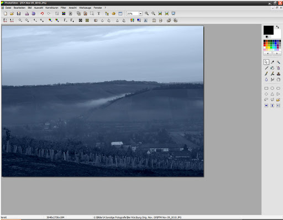Click the Zoom In magnifier button
This screenshot has height=220, width=283.
146,14
